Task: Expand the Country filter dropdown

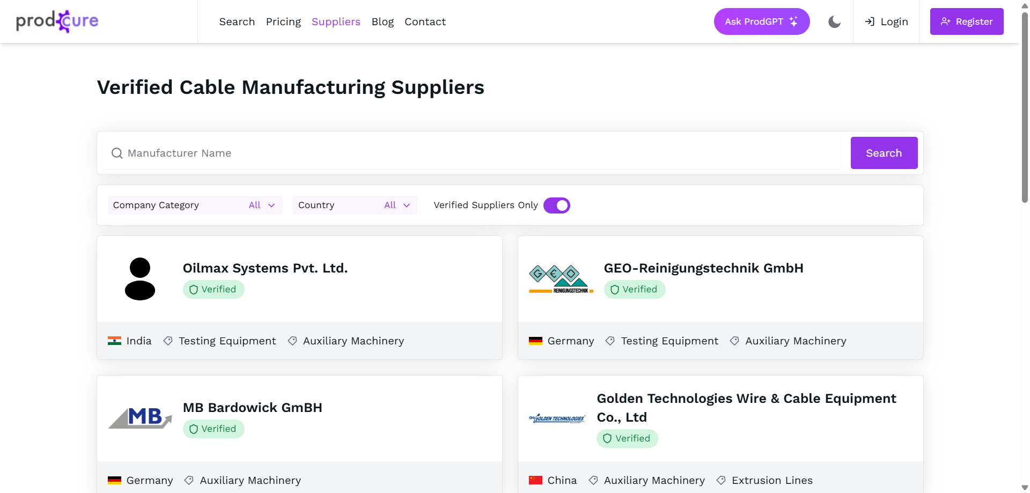Action: 355,205
